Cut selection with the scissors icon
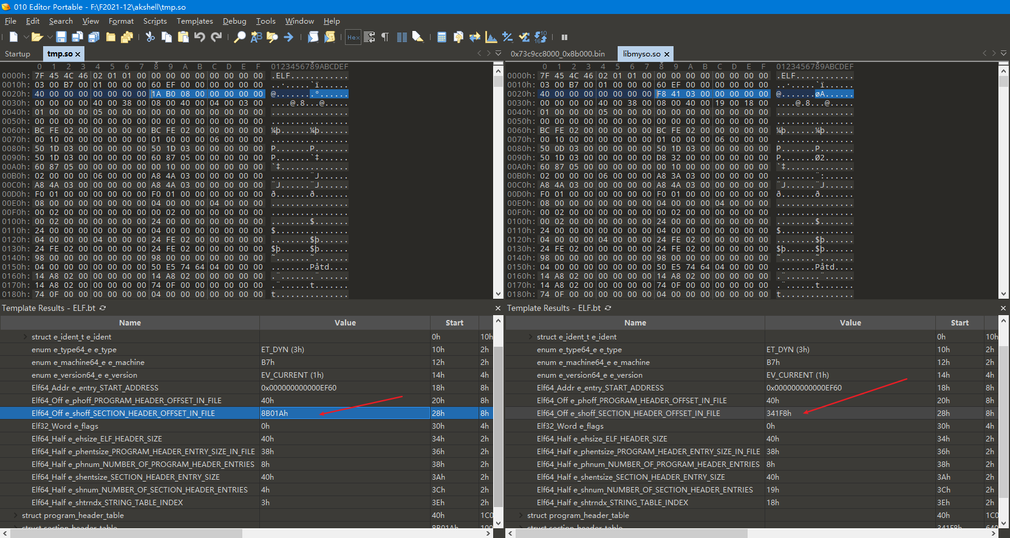Viewport: 1010px width, 538px height. (x=151, y=37)
